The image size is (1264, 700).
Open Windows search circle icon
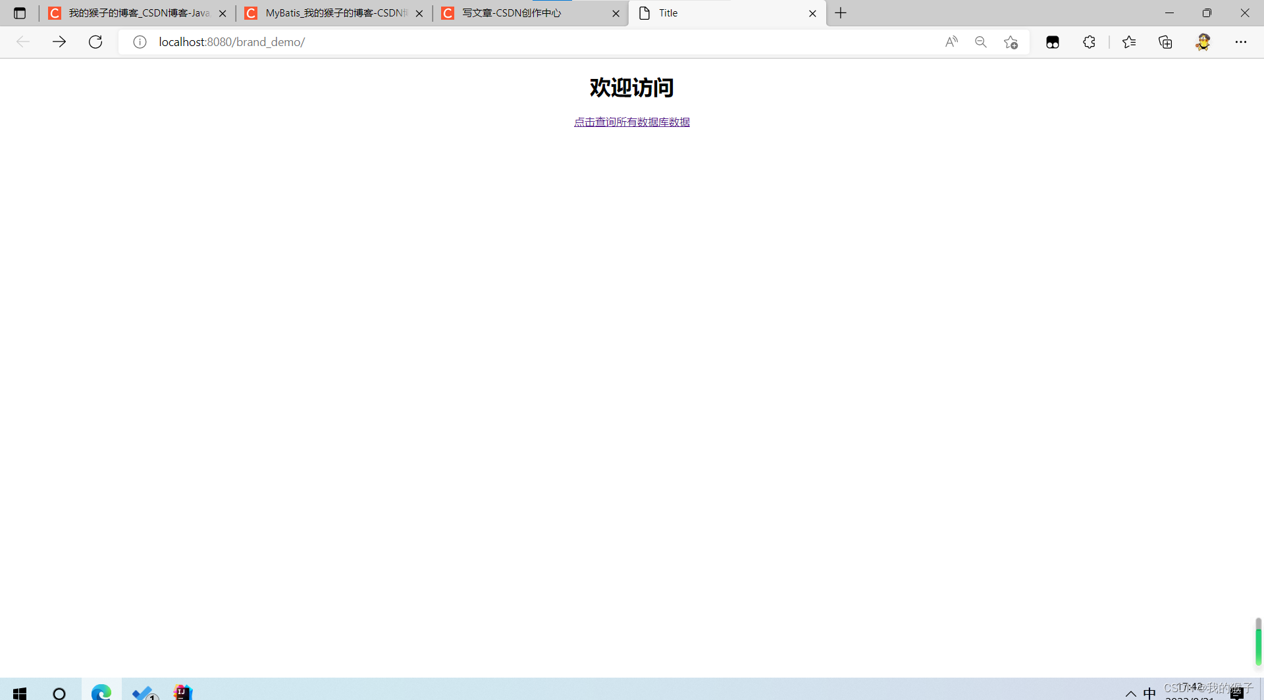point(59,693)
